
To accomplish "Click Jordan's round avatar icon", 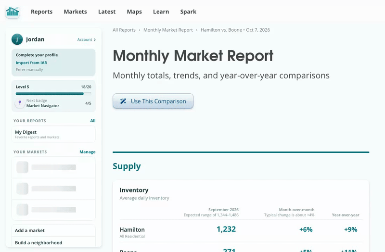I will pyautogui.click(x=17, y=39).
